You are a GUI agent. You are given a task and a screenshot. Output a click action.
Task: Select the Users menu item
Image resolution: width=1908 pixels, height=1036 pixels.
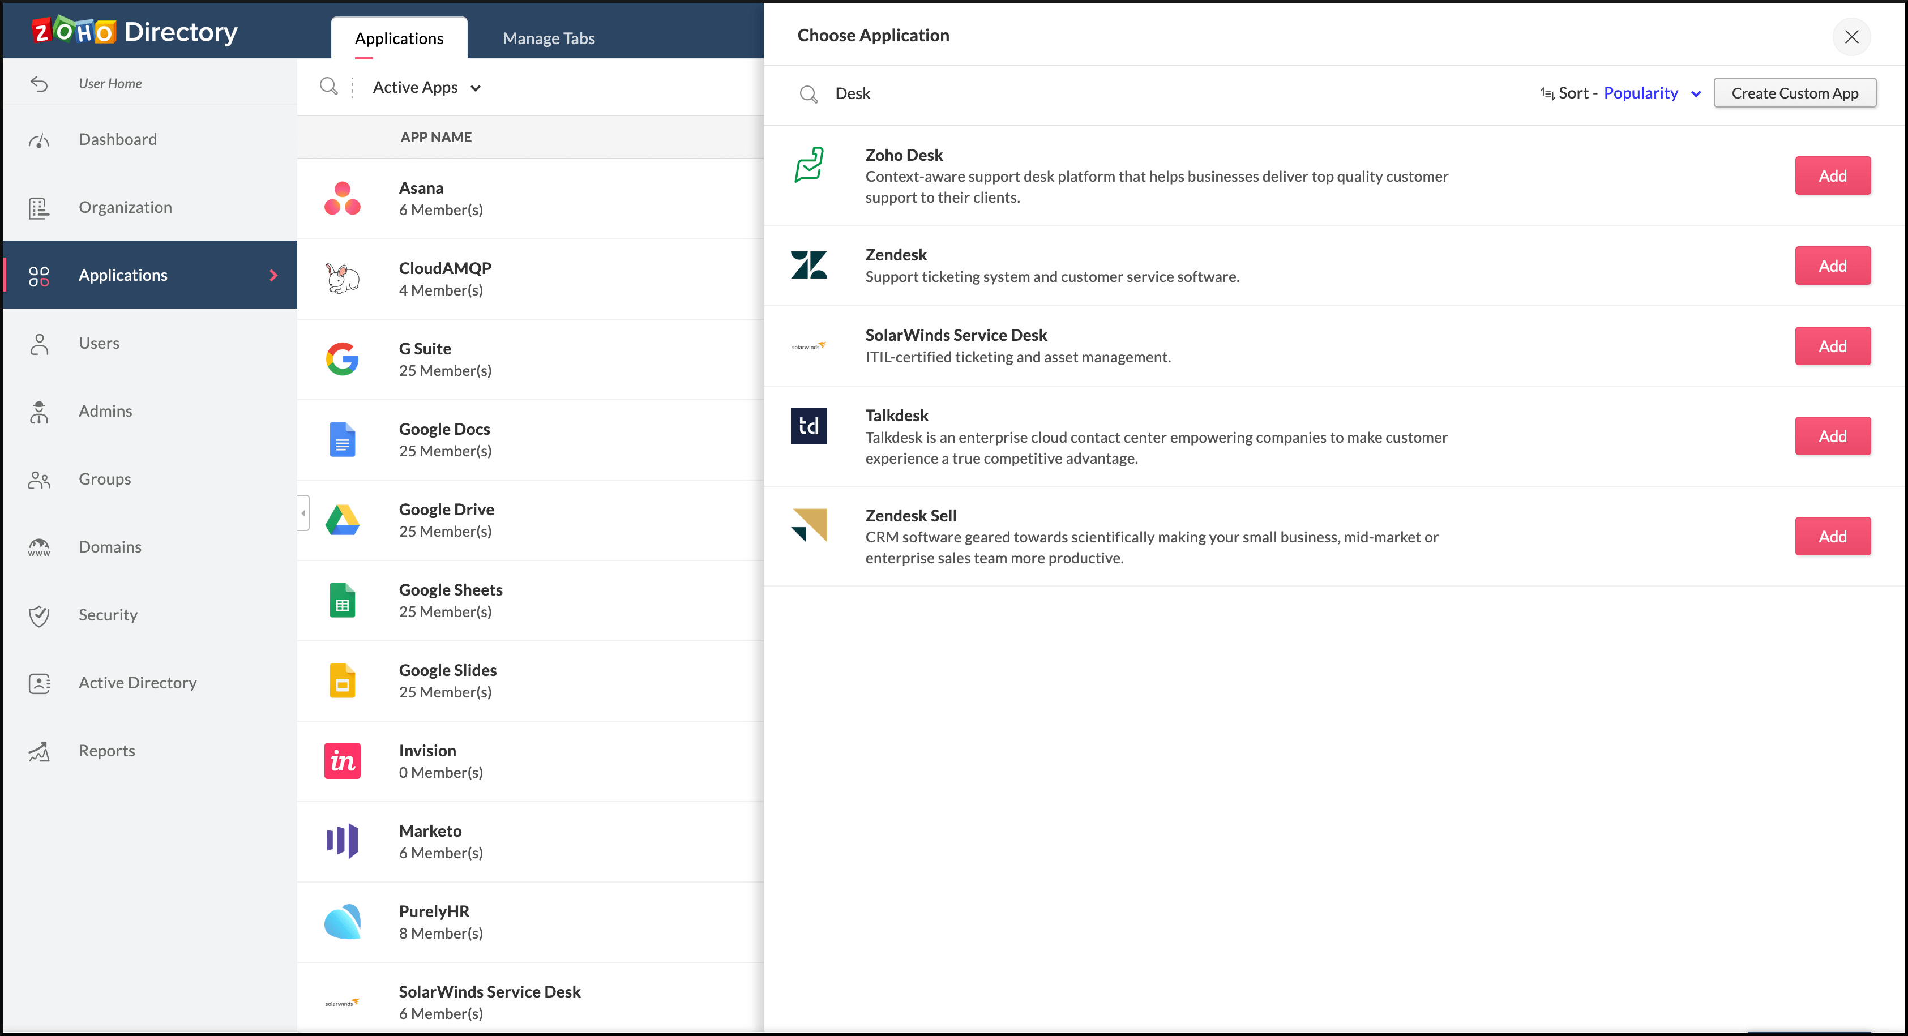coord(99,343)
